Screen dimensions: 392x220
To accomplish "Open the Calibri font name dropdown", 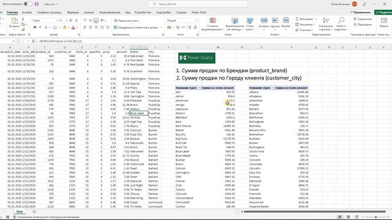I will (x=57, y=20).
